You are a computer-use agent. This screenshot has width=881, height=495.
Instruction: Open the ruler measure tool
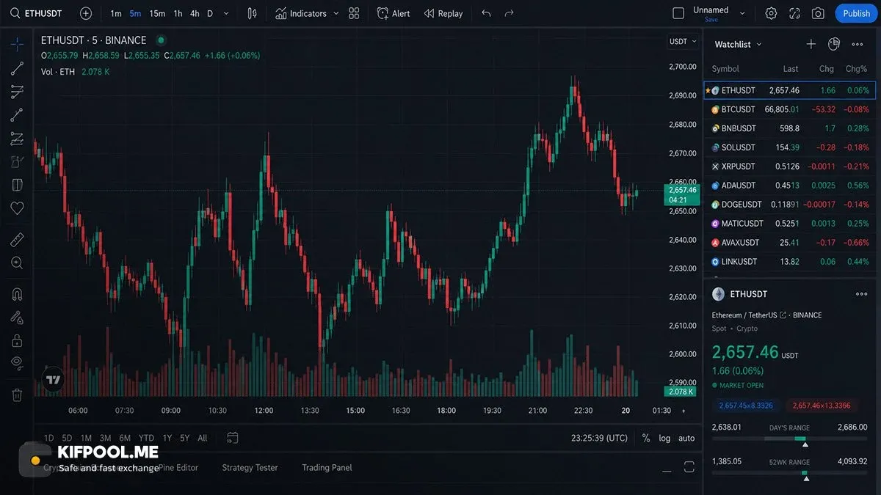(x=17, y=240)
